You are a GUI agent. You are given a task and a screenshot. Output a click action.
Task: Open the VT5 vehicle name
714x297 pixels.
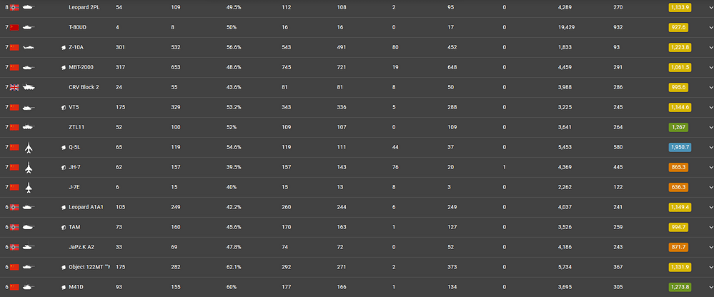point(74,107)
